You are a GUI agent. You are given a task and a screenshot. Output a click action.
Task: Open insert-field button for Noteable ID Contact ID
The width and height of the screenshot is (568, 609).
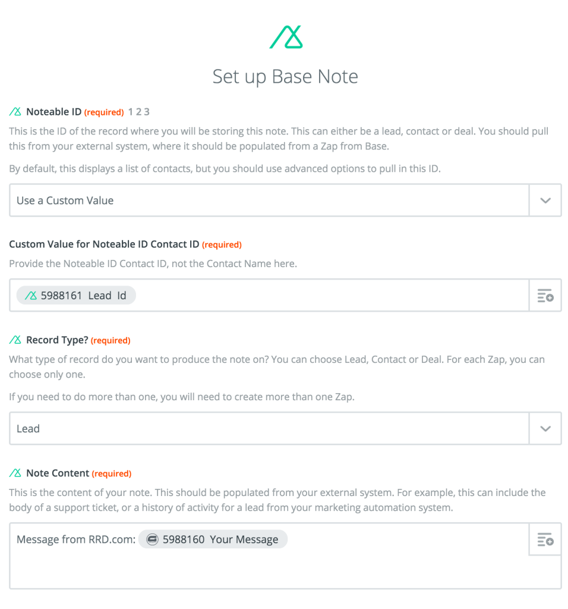(545, 295)
